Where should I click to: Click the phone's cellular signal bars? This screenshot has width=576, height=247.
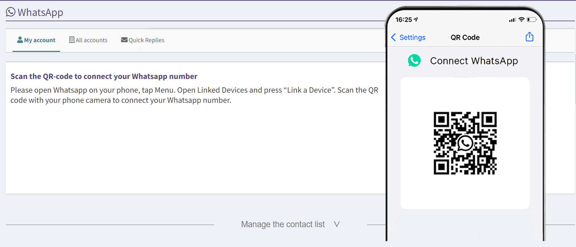click(x=512, y=20)
